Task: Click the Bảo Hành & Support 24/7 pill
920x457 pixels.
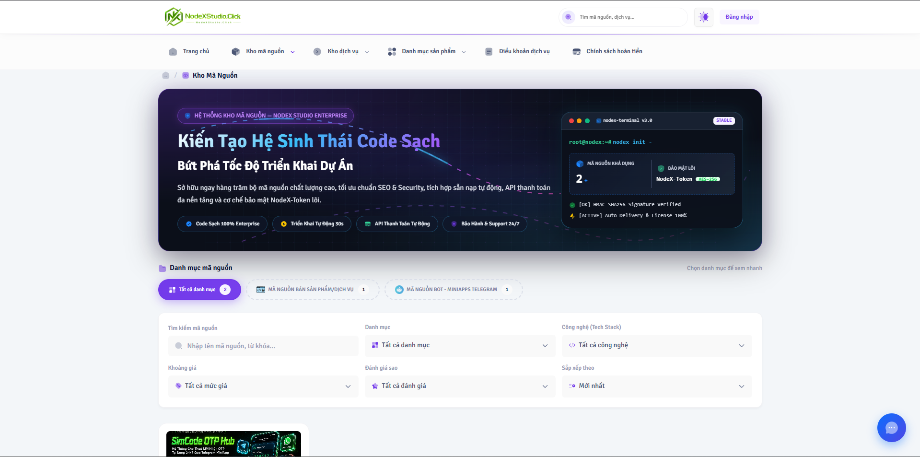Action: 485,224
